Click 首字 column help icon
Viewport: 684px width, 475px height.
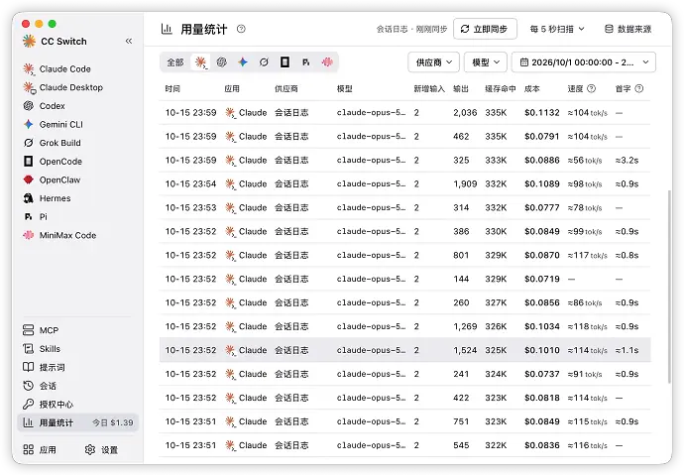pyautogui.click(x=639, y=88)
